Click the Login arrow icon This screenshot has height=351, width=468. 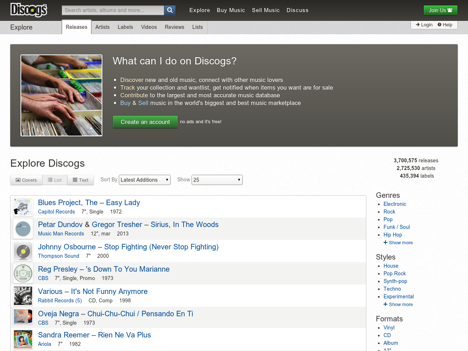[418, 25]
